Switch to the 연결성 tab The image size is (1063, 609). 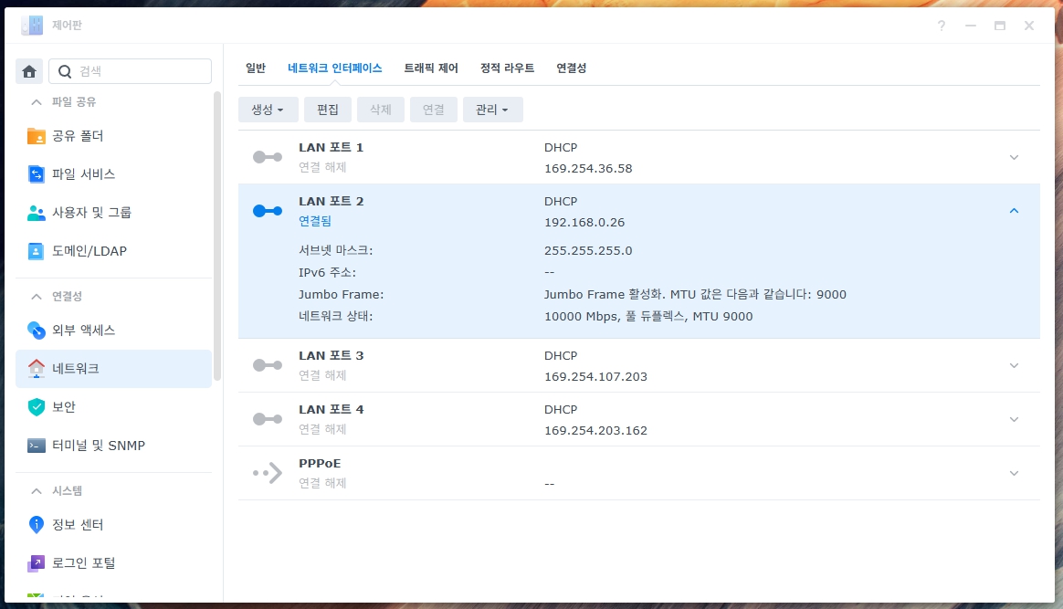pos(572,68)
